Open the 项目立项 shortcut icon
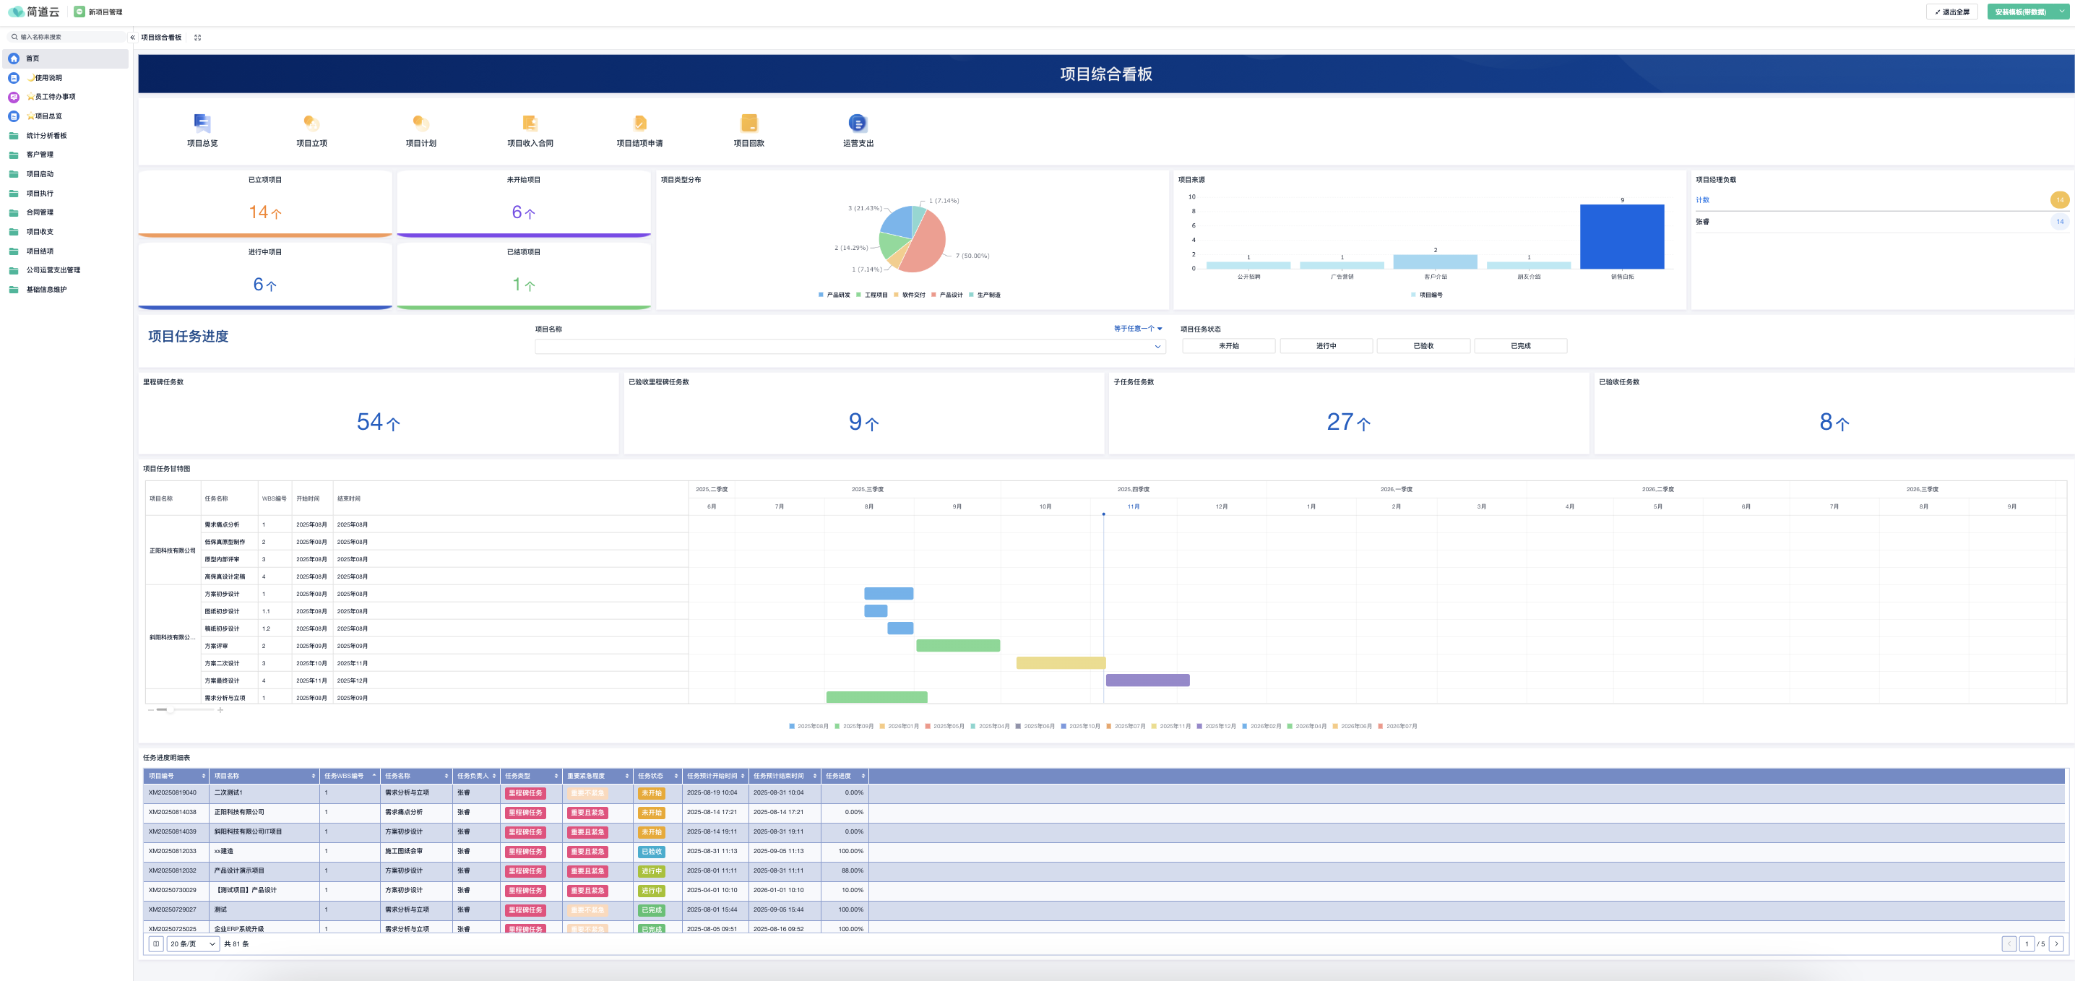 (311, 124)
